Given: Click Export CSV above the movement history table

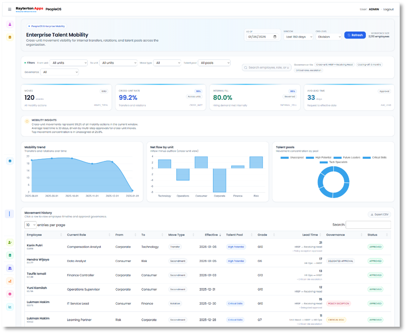Looking at the screenshot, I should pos(379,214).
